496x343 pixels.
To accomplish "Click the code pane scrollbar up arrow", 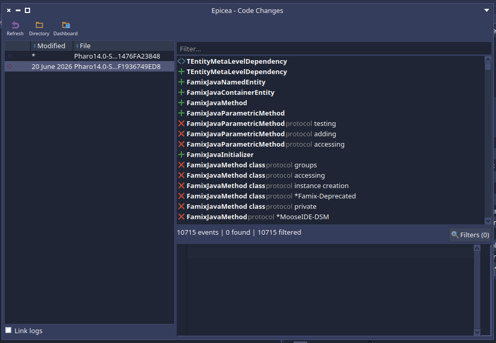I will click(477, 248).
